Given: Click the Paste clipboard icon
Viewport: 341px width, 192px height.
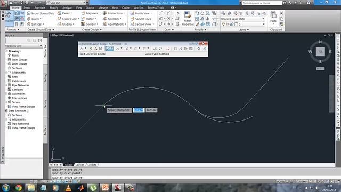Looking at the screenshot, I should click(273, 15).
